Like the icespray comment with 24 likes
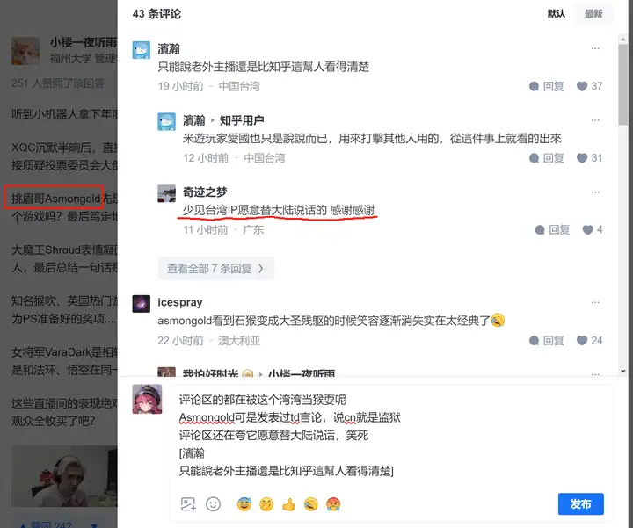Screen dimensions: 633x528 589,341
